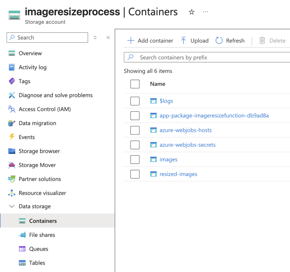Viewport: 290px width, 272px height.
Task: Check the select-all checkbox beside Name header
Action: point(135,84)
